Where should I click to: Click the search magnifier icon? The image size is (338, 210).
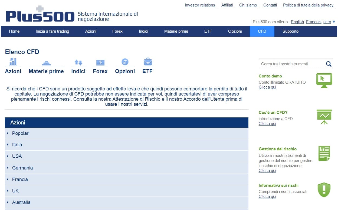pyautogui.click(x=329, y=64)
